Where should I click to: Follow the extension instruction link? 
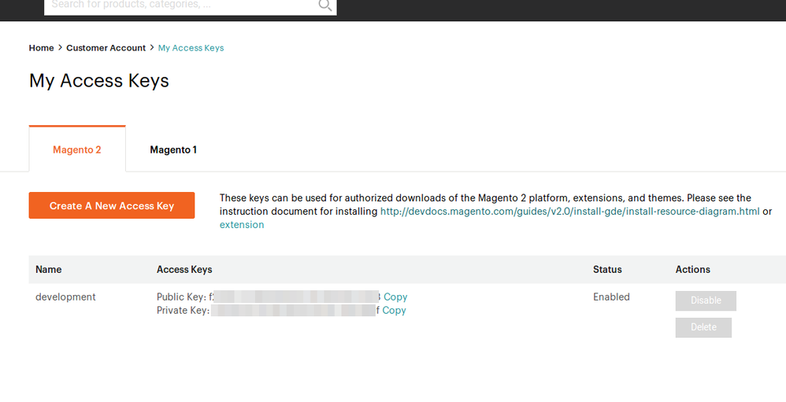(x=242, y=225)
